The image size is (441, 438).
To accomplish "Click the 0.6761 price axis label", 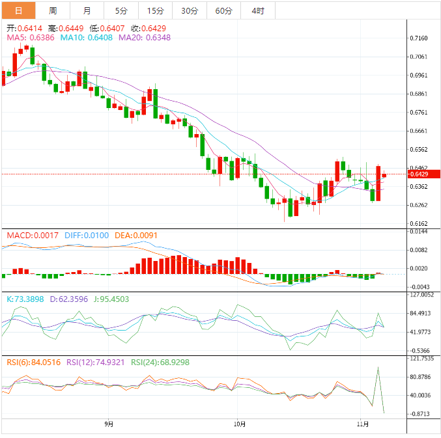I will pyautogui.click(x=419, y=113).
